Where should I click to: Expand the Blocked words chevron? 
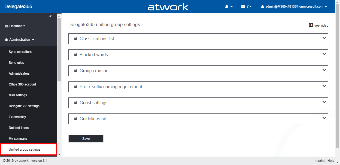[324, 54]
